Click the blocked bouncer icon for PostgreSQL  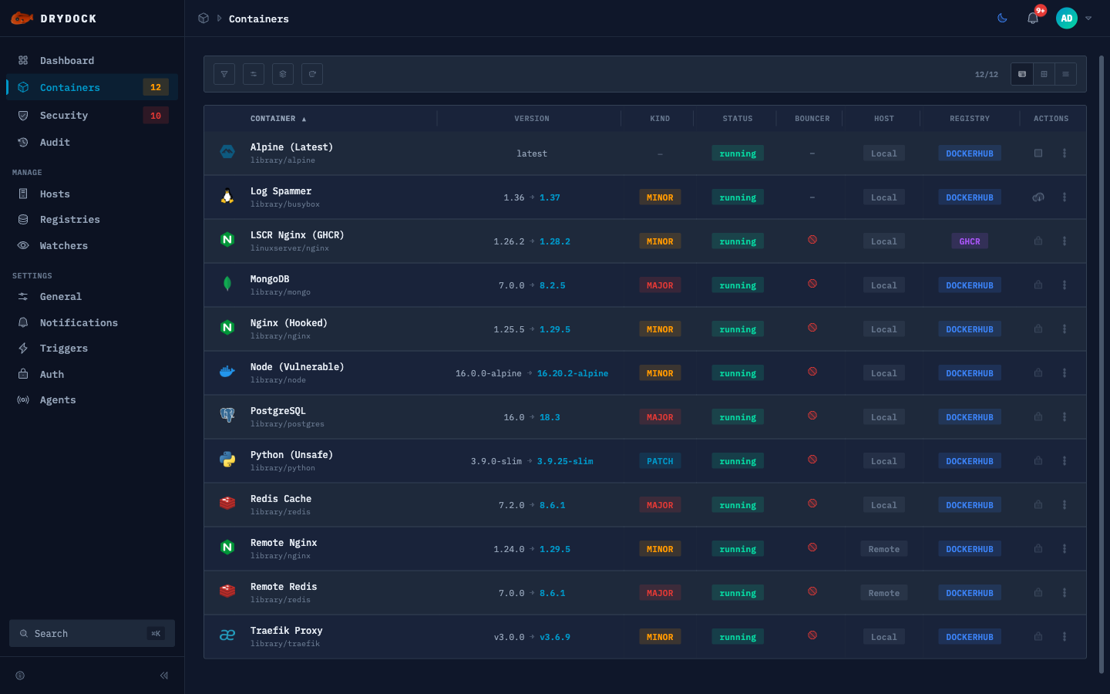pyautogui.click(x=812, y=416)
